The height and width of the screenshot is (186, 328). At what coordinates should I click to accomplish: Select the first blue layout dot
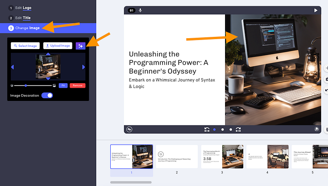[215, 130]
